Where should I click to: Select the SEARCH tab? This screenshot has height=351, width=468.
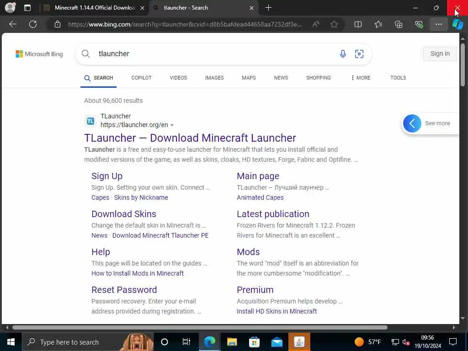99,78
